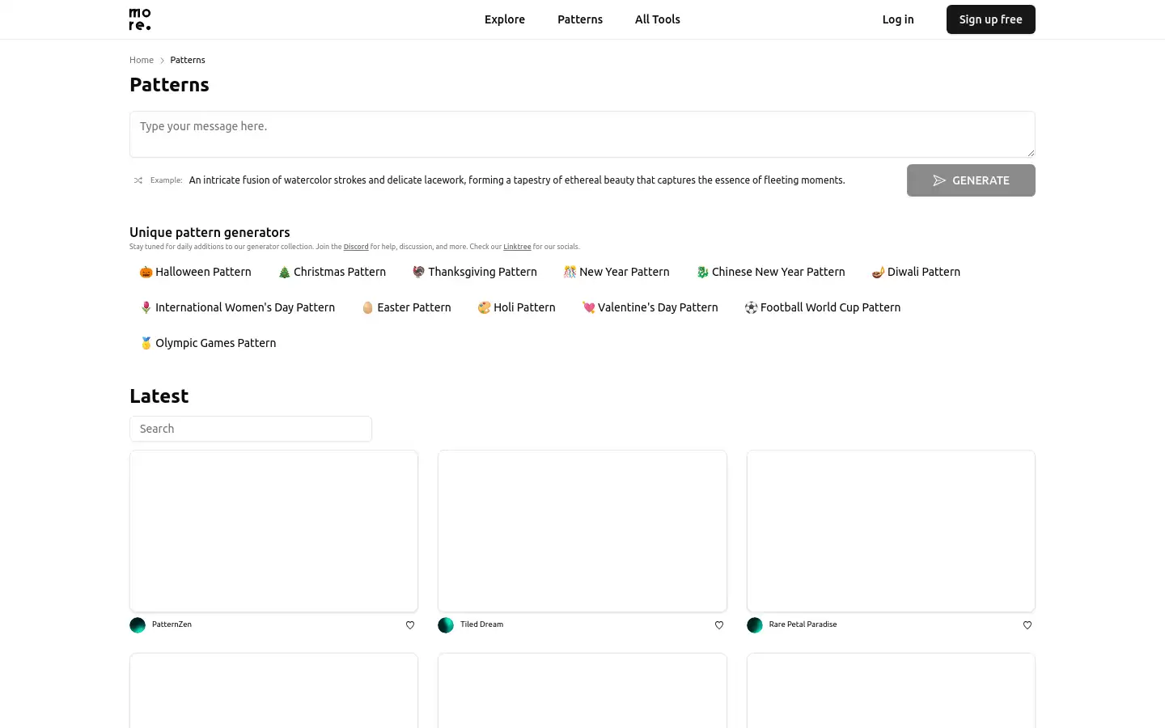
Task: Open the All Tools menu item
Action: click(x=658, y=19)
